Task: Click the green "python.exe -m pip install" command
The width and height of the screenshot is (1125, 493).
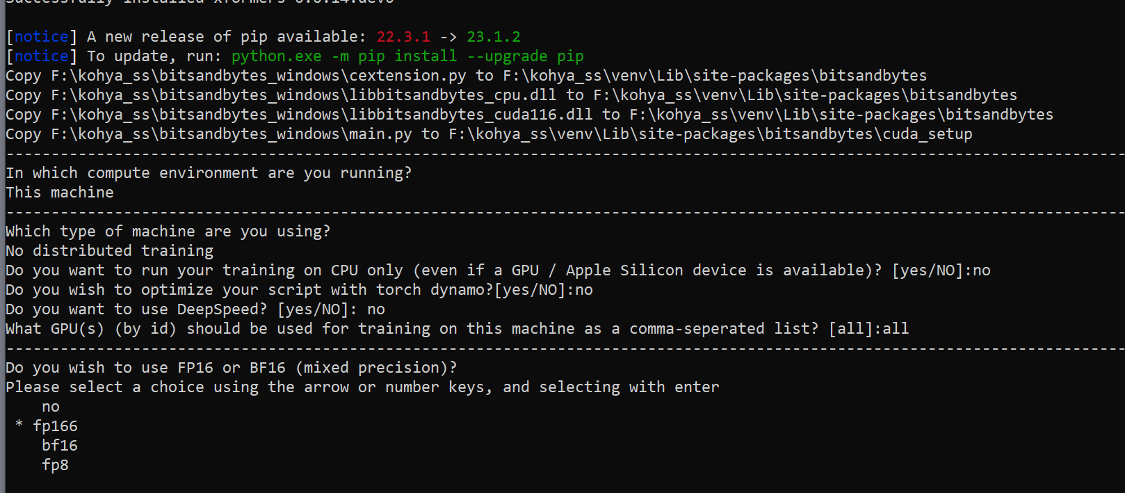Action: (344, 56)
